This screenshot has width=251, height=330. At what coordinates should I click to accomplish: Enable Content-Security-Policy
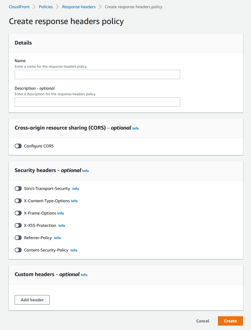[18, 250]
